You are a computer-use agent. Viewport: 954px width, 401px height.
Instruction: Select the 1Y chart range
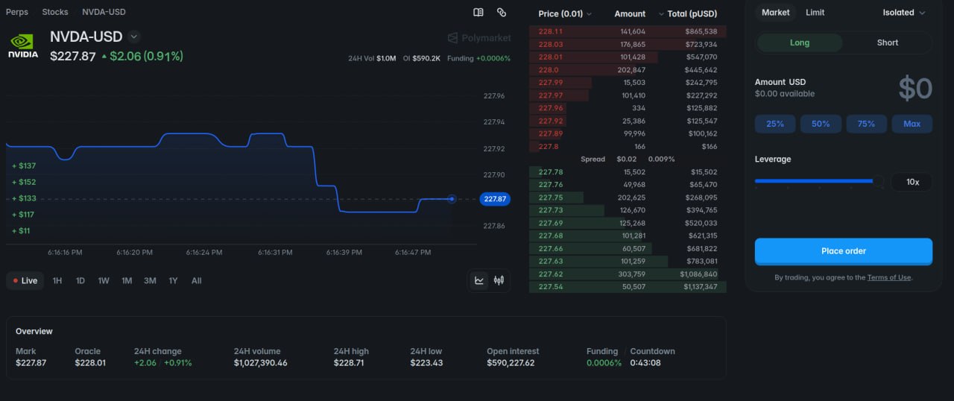coord(173,281)
